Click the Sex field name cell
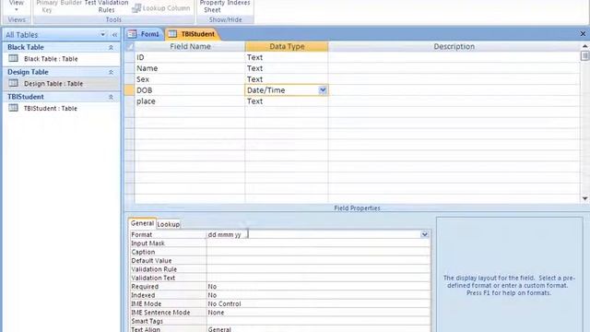 (190, 79)
